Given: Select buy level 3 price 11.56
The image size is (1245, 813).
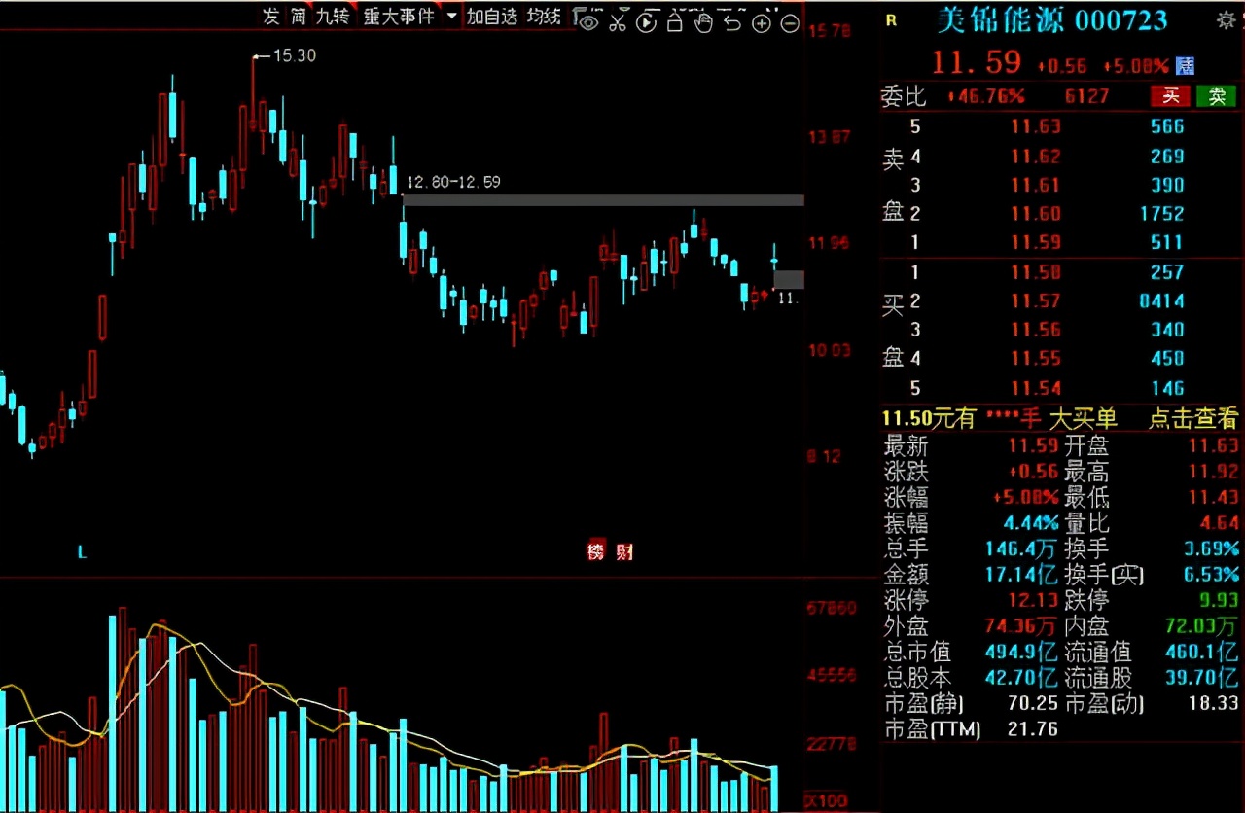Looking at the screenshot, I should (1035, 330).
